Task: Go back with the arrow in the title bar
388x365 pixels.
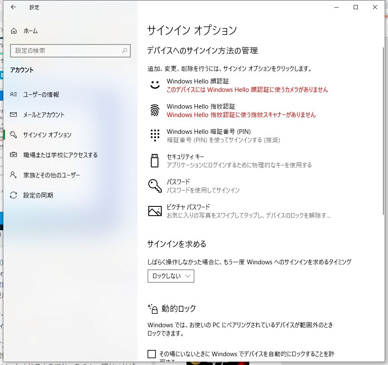Action: coord(13,7)
